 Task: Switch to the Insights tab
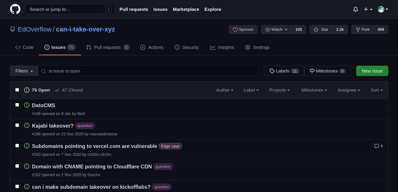222,47
